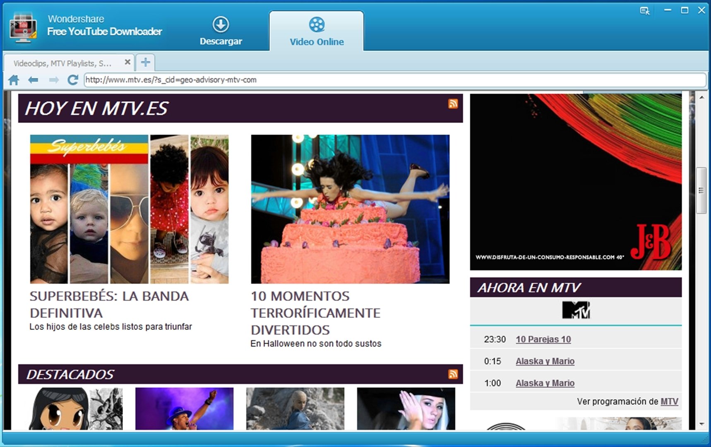Viewport: 711px width, 447px height.
Task: Click the purple concert Destacados thumbnail
Action: pyautogui.click(x=184, y=409)
